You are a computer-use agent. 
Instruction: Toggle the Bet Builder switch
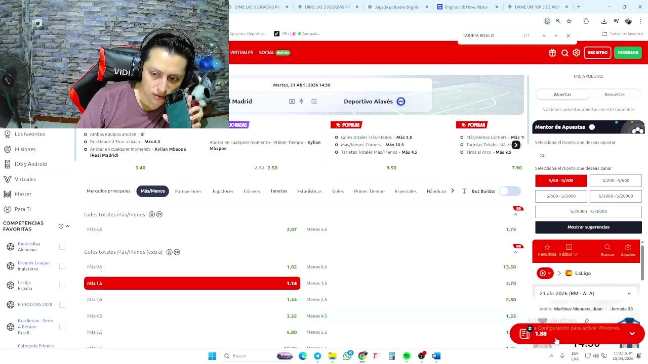[510, 191]
